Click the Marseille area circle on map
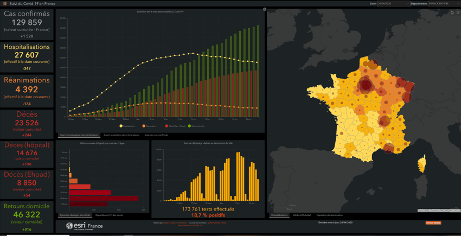461x236 pixels. point(389,148)
